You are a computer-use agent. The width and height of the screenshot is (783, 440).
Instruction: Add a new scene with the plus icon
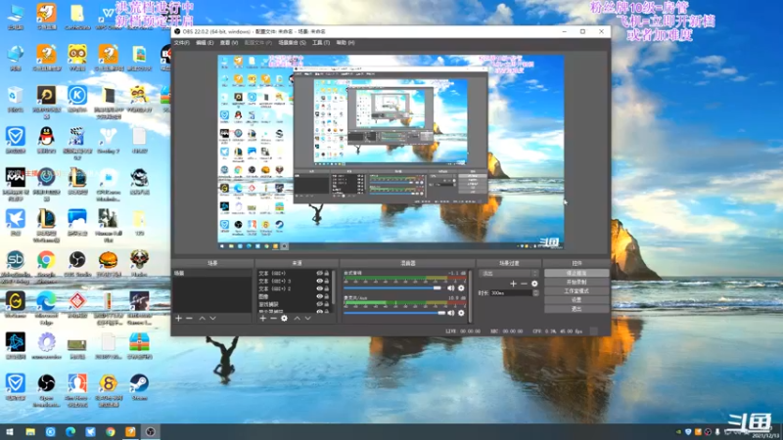tap(179, 319)
